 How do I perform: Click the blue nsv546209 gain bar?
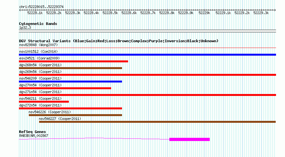(x=70, y=82)
